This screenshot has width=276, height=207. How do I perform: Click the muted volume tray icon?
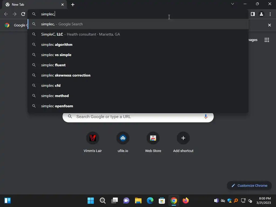[x=250, y=201]
